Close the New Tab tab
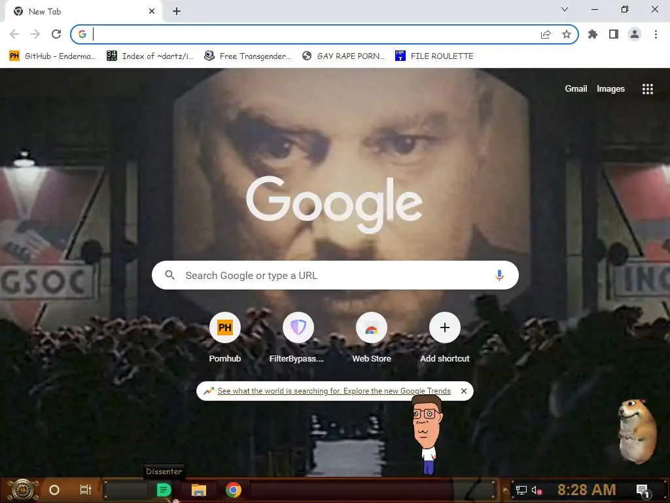The height and width of the screenshot is (503, 670). click(152, 12)
